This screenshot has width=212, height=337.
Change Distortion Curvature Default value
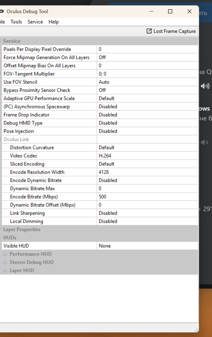click(147, 147)
